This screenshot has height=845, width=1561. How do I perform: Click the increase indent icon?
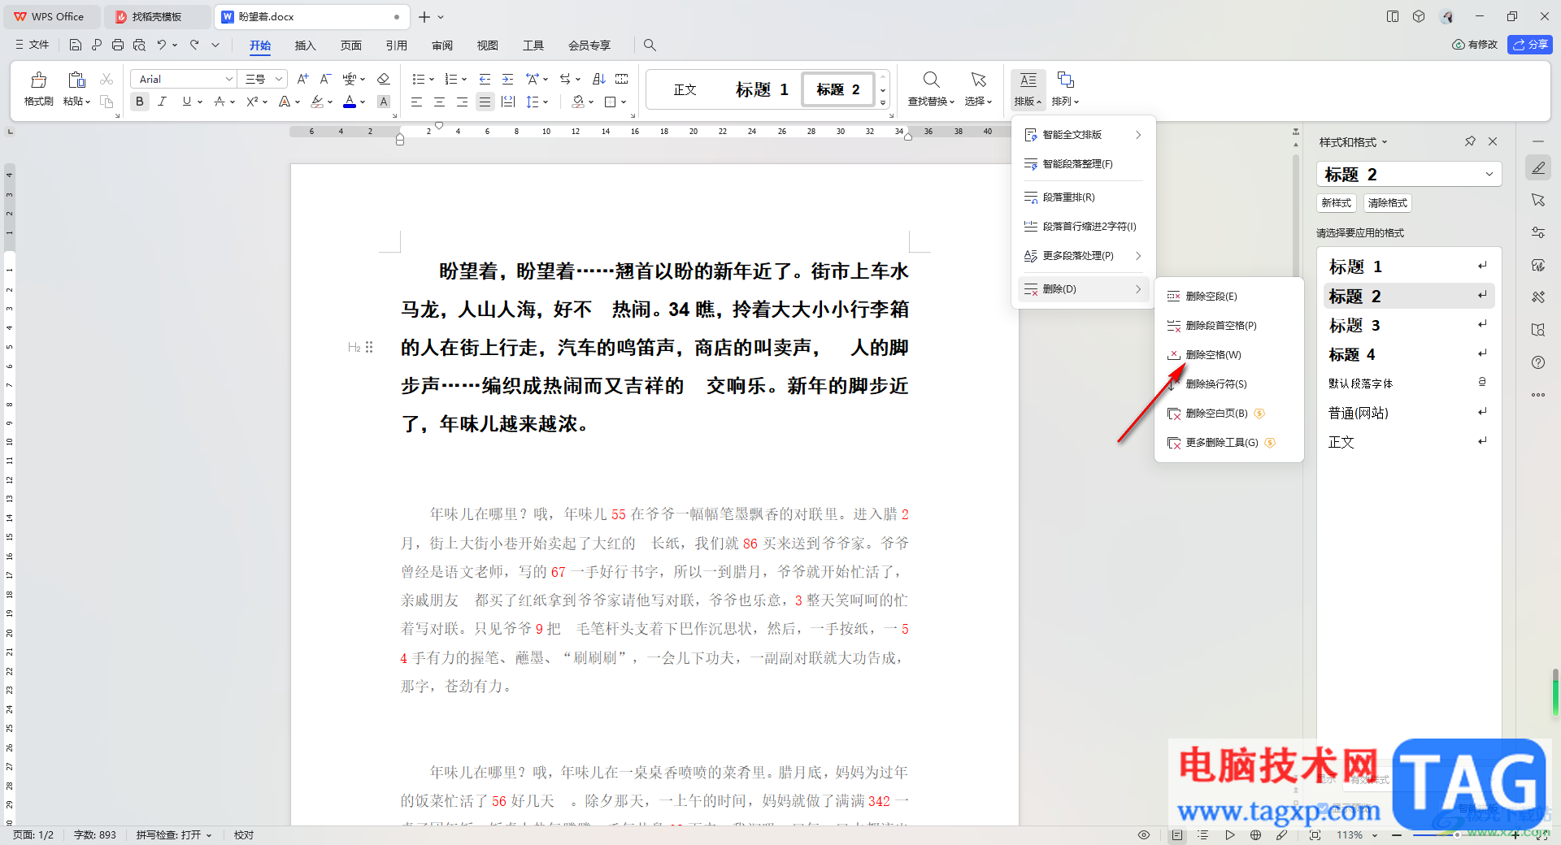(508, 79)
